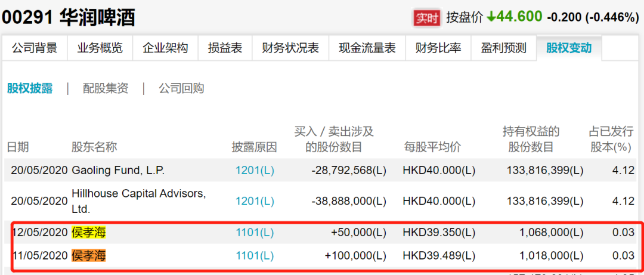Click the 日期 column header
644x275 pixels.
point(18,147)
